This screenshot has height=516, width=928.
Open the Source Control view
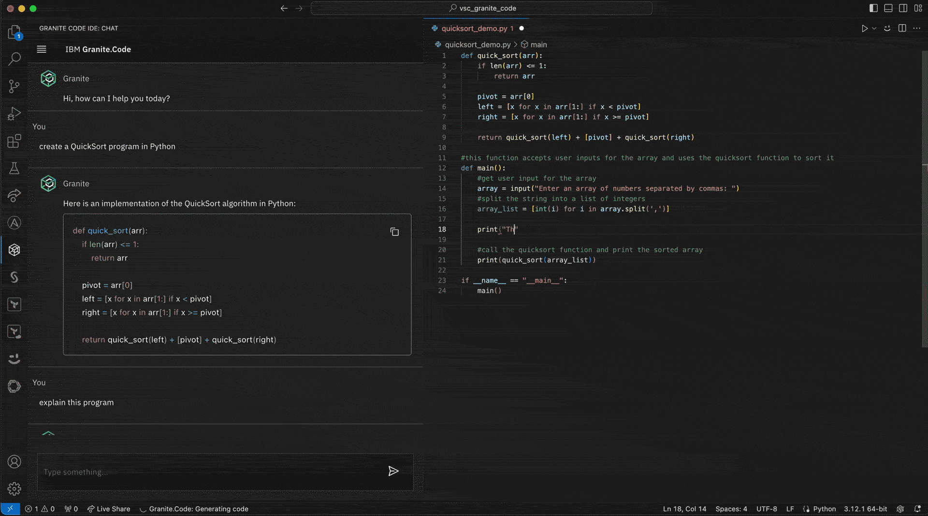click(14, 86)
